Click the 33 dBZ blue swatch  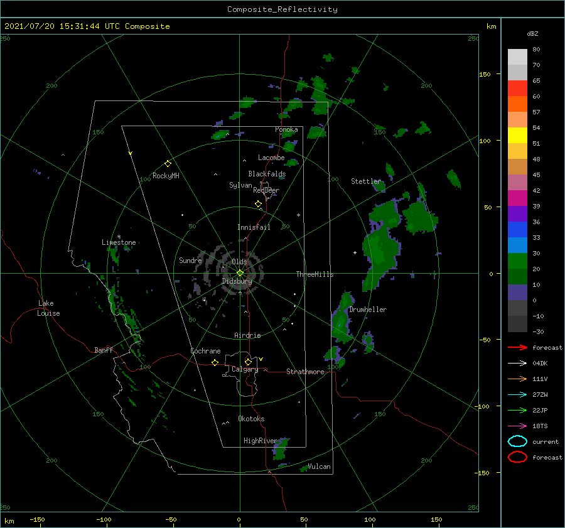pos(517,229)
